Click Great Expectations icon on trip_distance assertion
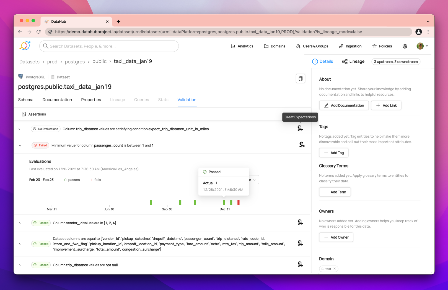This screenshot has height=290, width=448. pyautogui.click(x=300, y=128)
